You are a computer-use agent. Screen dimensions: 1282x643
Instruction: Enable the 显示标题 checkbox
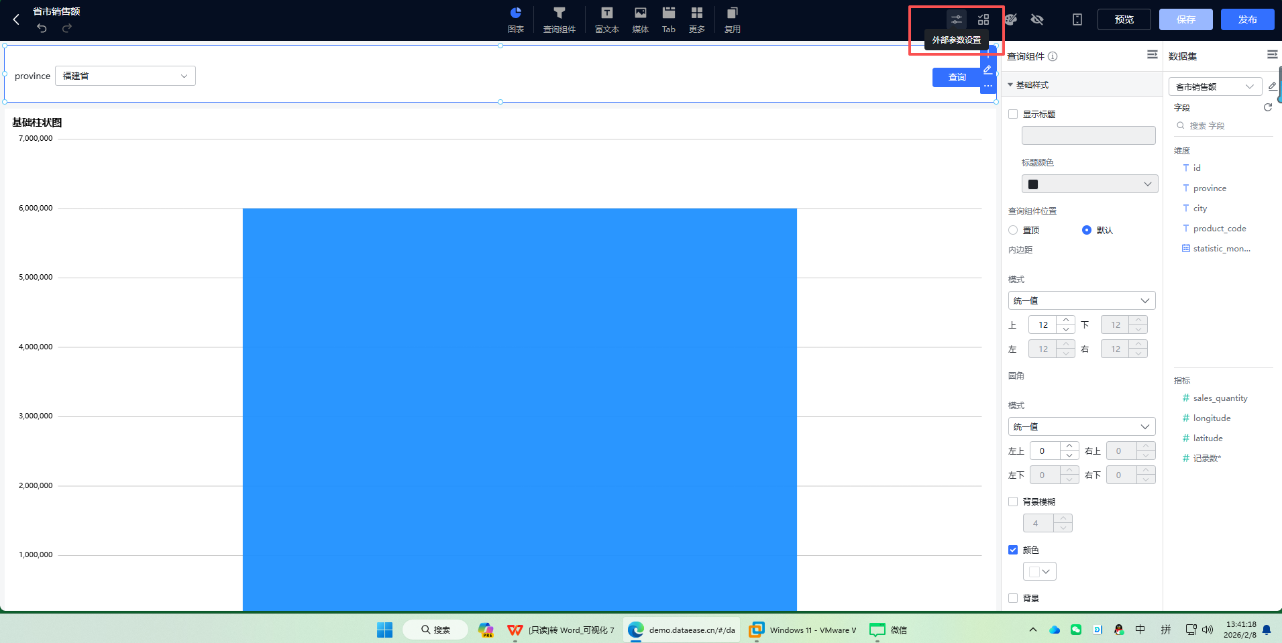click(1013, 114)
